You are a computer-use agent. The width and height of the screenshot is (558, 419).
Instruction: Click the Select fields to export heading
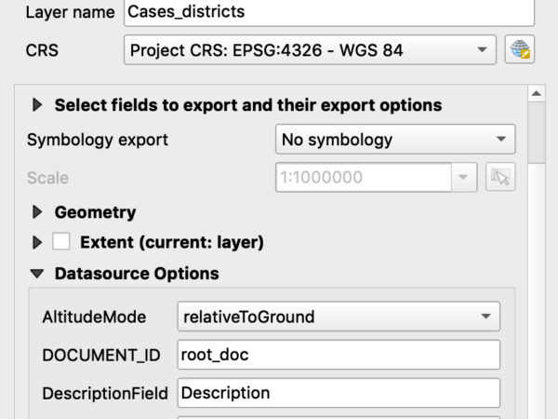tap(248, 105)
